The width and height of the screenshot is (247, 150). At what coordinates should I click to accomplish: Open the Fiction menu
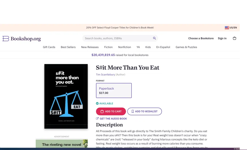tap(108, 47)
